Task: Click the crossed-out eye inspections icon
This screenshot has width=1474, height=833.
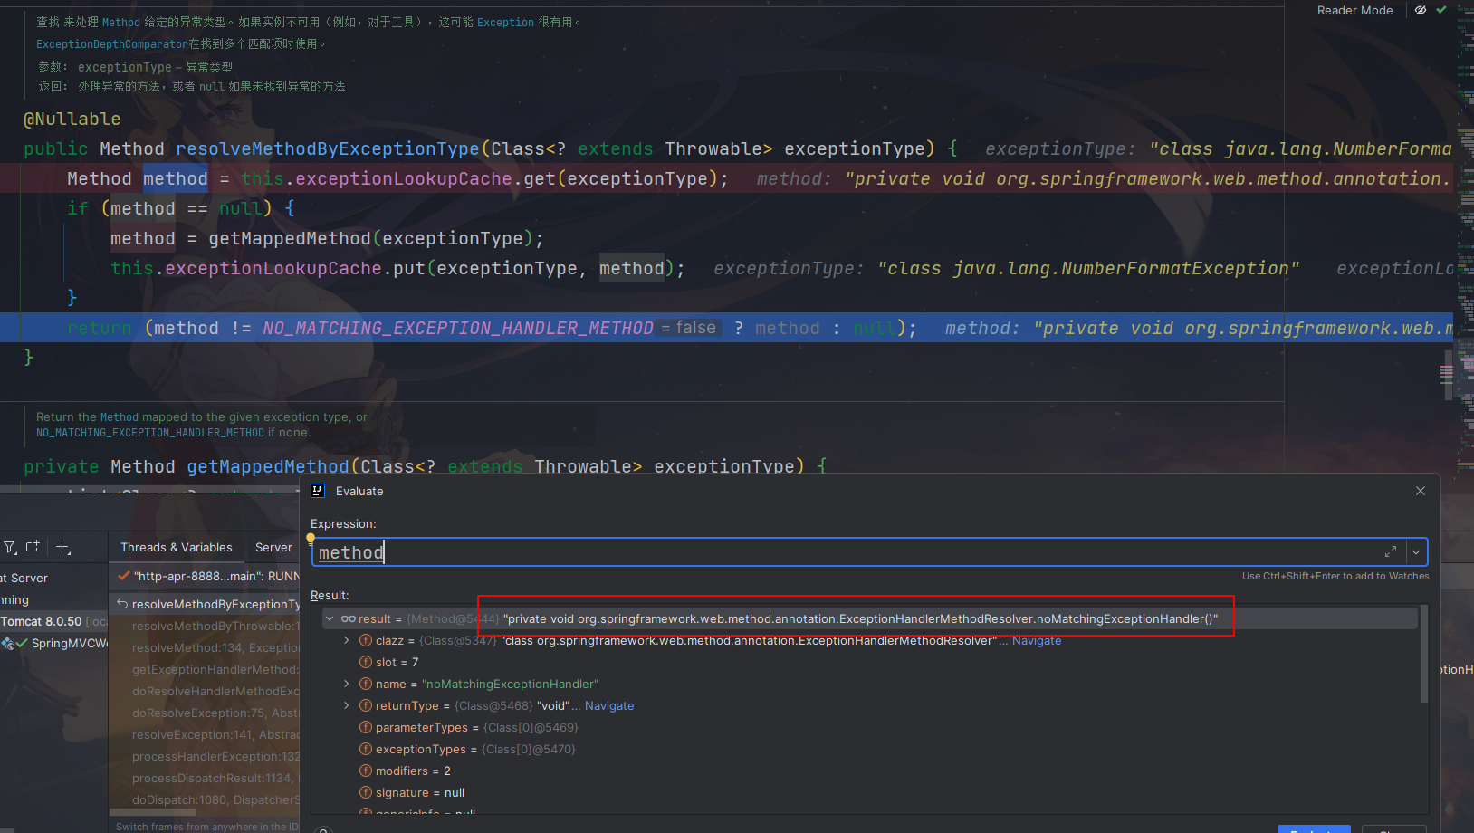Action: [x=1421, y=10]
